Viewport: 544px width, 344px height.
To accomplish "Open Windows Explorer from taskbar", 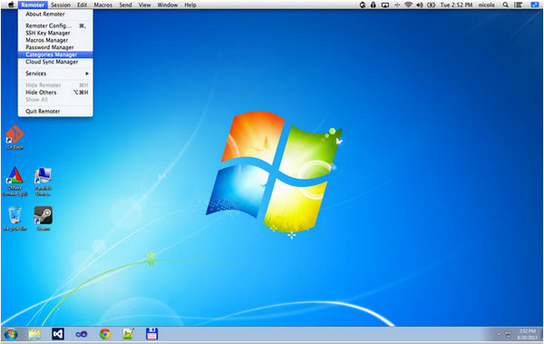I will tap(34, 334).
